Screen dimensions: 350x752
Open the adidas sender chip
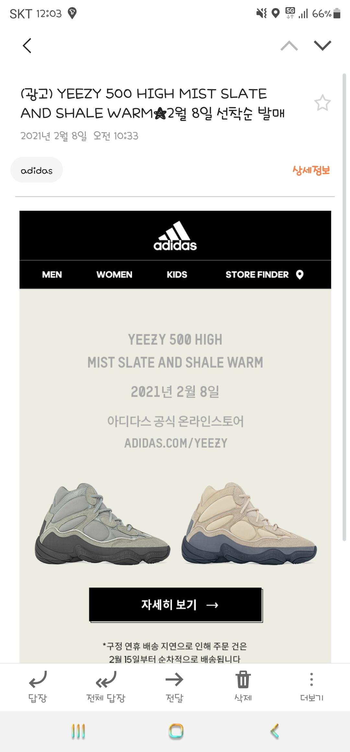tap(37, 170)
